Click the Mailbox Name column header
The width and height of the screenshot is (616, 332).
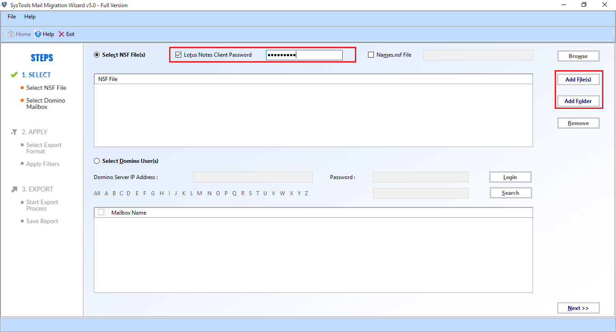(320, 212)
